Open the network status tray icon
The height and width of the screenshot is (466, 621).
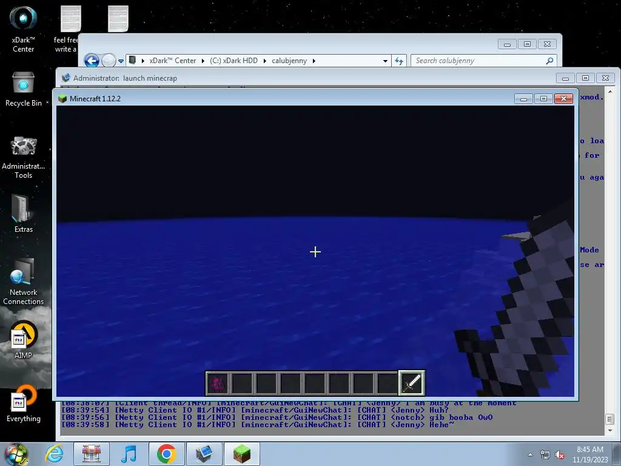click(x=545, y=455)
